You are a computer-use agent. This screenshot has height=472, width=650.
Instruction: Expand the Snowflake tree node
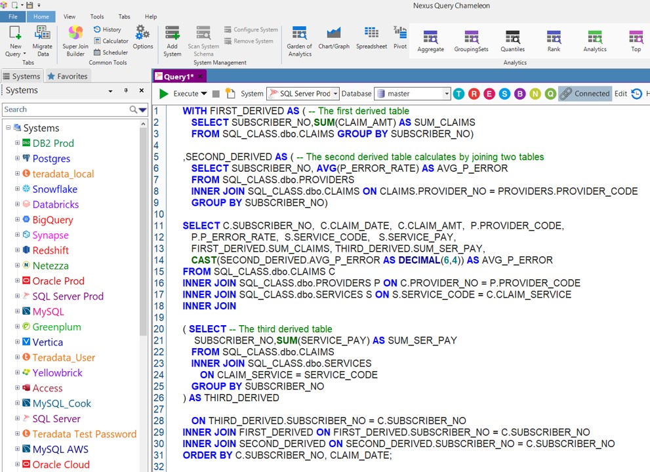pyautogui.click(x=18, y=189)
